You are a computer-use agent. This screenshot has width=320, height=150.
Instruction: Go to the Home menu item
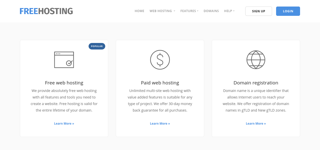coord(140,11)
